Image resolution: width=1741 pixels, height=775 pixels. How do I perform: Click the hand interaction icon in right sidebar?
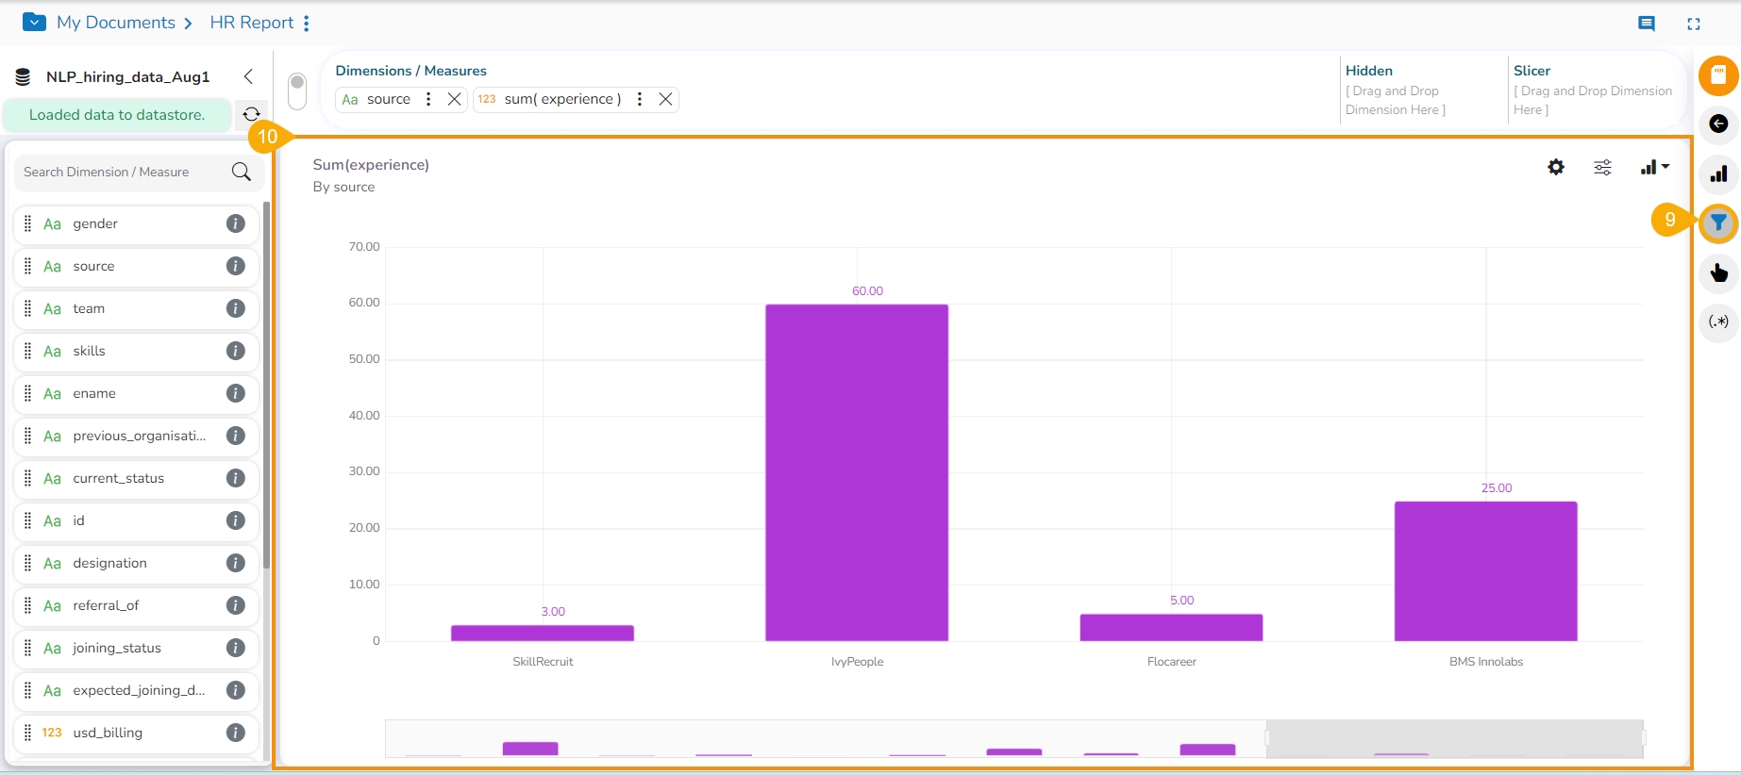click(x=1718, y=273)
